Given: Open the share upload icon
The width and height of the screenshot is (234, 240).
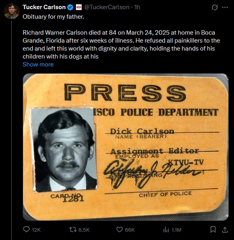Looking at the screenshot, I should pos(225,230).
